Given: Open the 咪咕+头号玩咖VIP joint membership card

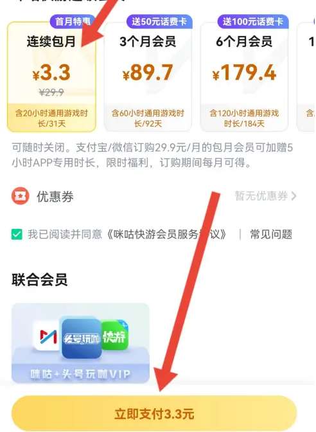Looking at the screenshot, I should (80, 343).
